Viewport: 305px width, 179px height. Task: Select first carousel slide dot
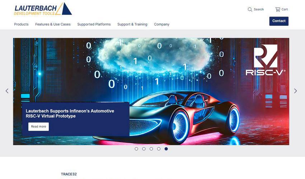[x=136, y=149]
